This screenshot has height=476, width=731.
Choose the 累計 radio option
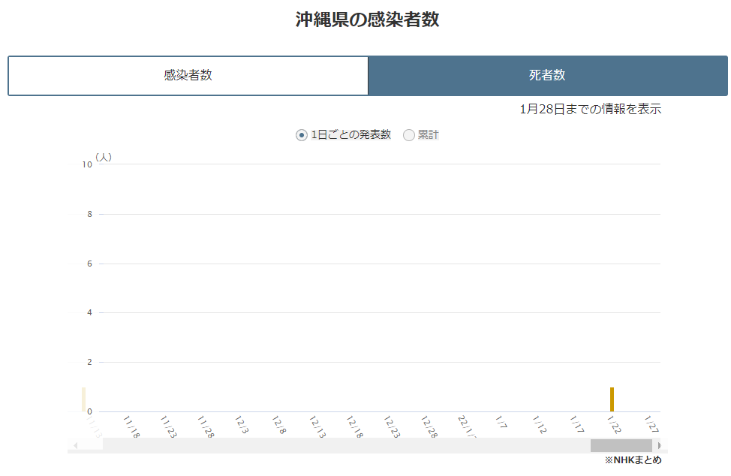[409, 135]
